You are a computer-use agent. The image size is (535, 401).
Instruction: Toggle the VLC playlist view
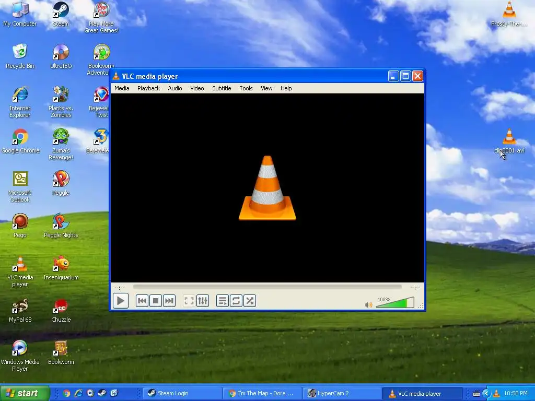[x=223, y=301]
